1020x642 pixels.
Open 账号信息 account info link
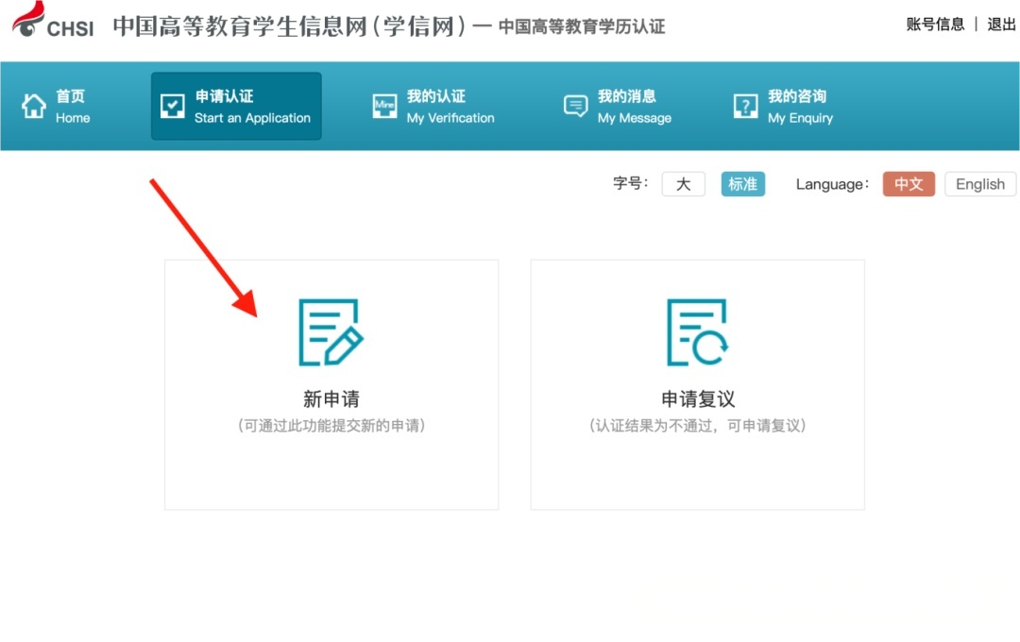coord(935,25)
